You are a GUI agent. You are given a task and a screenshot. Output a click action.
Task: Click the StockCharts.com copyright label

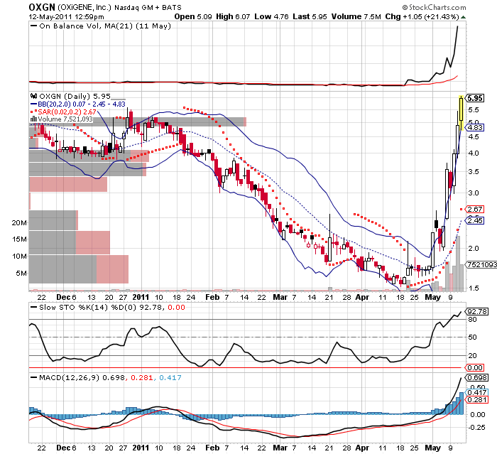[x=435, y=7]
